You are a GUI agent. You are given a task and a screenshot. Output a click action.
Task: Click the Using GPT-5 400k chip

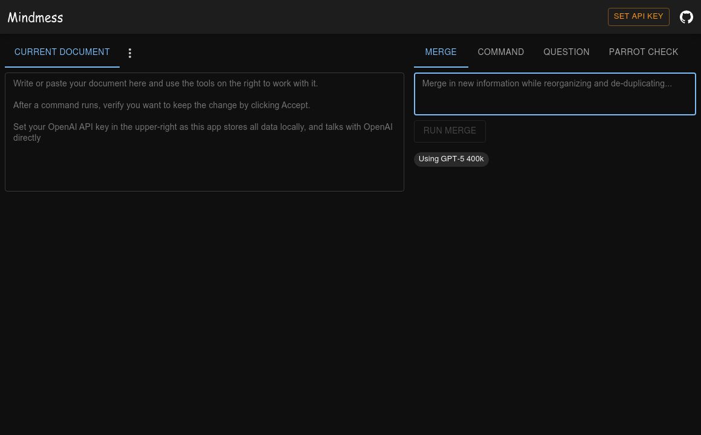[x=451, y=159]
